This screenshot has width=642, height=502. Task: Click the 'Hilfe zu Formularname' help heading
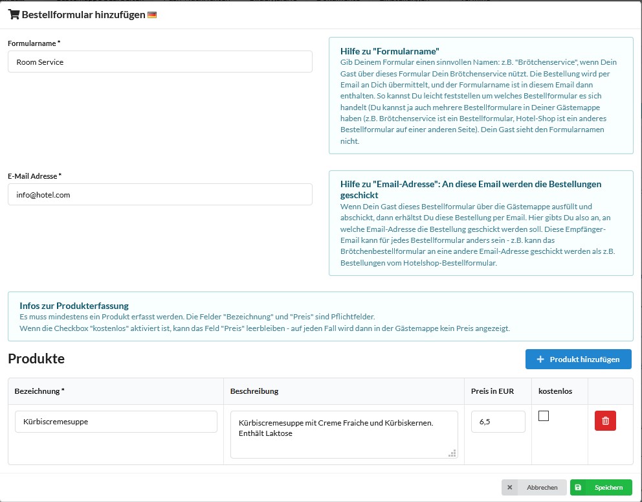[x=390, y=51]
